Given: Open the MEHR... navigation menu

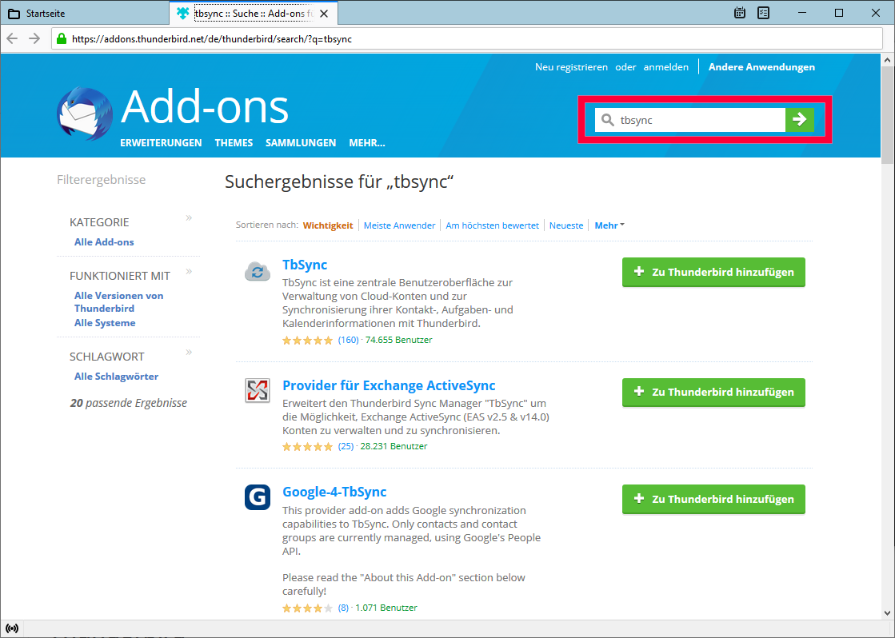Looking at the screenshot, I should point(366,143).
